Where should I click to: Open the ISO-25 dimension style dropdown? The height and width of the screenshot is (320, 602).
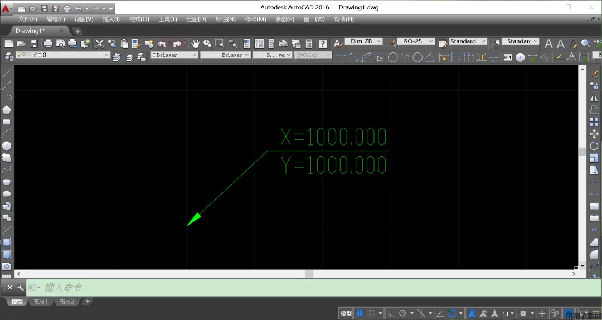click(431, 42)
